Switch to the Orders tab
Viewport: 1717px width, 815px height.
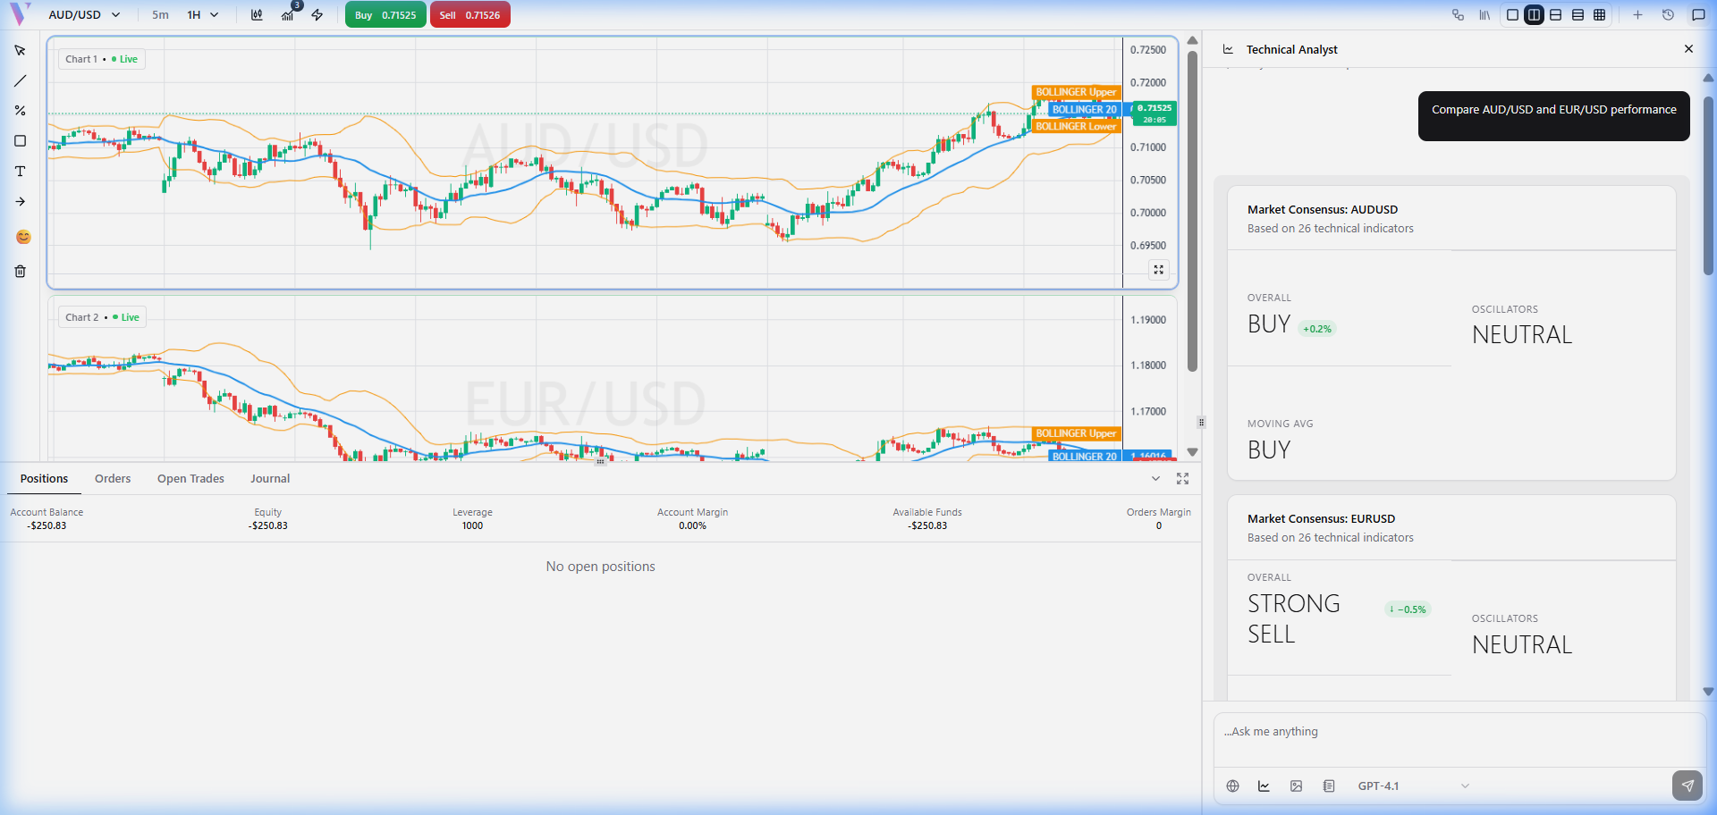[x=113, y=479]
